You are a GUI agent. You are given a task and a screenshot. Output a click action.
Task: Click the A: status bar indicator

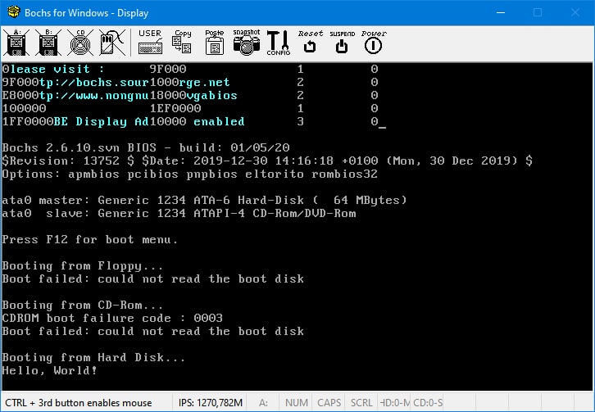pyautogui.click(x=263, y=402)
